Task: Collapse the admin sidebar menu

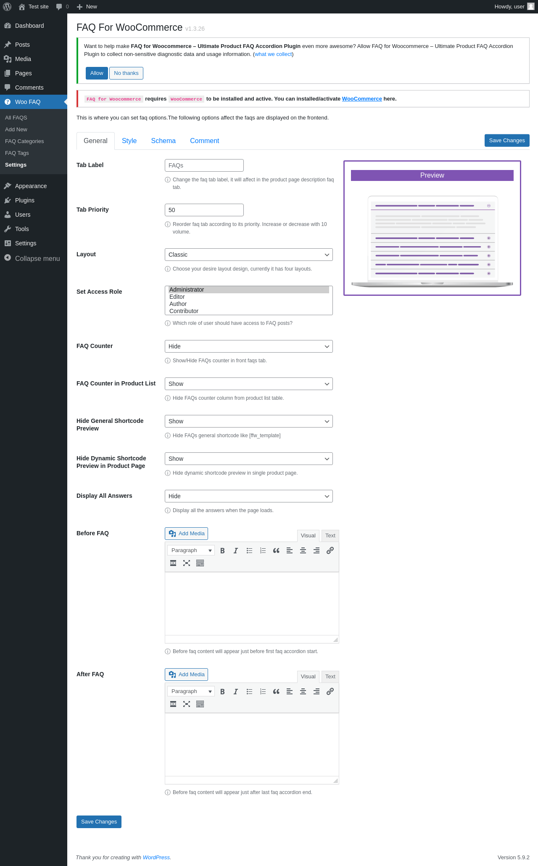Action: (34, 258)
